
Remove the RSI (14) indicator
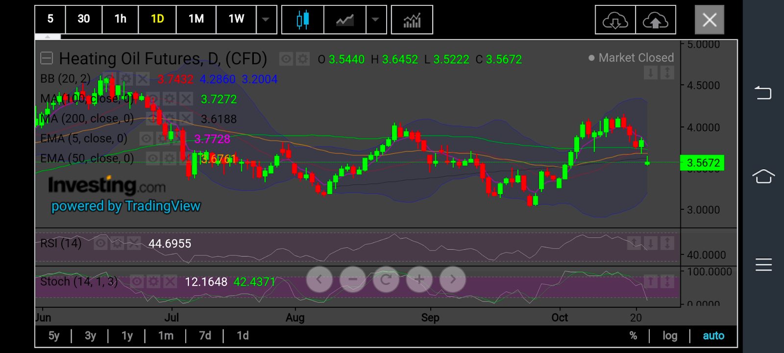coord(133,243)
